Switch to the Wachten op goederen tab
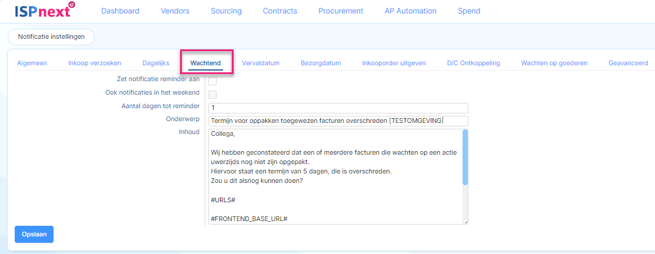 point(554,63)
